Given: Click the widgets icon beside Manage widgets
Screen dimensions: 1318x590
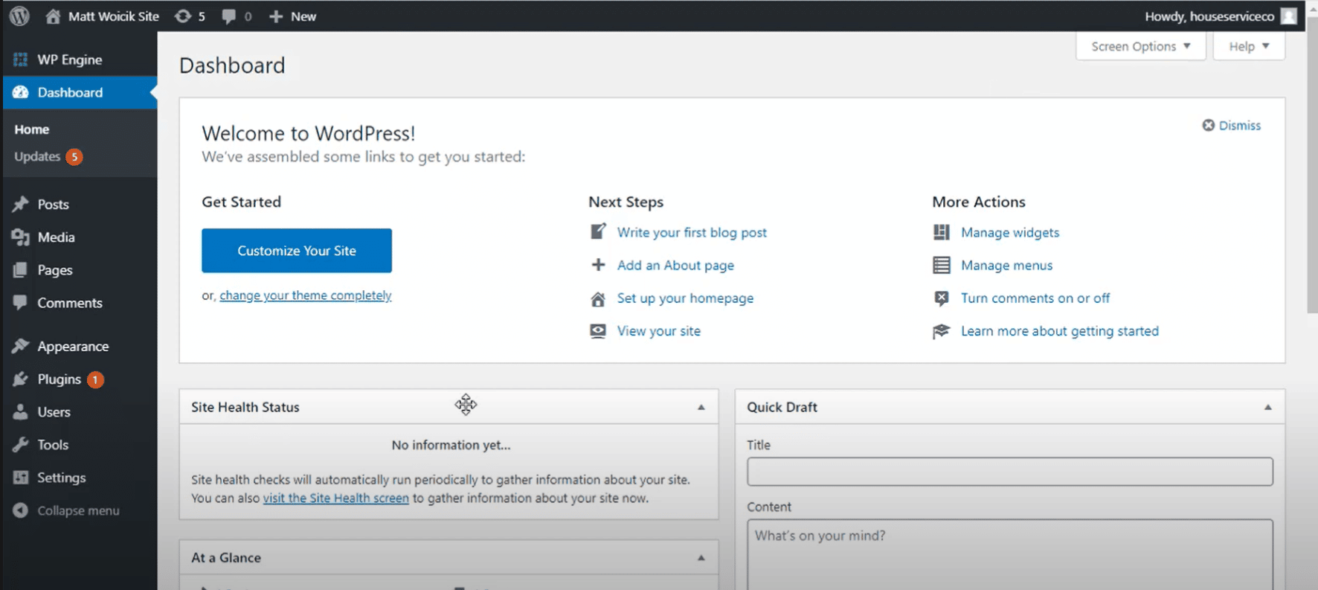Looking at the screenshot, I should click(x=941, y=232).
